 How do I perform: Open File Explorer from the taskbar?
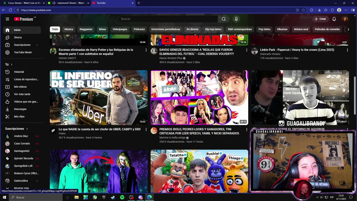pos(76,197)
